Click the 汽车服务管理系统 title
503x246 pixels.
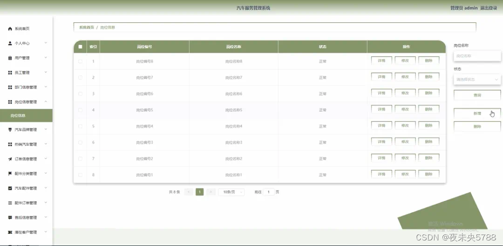253,8
